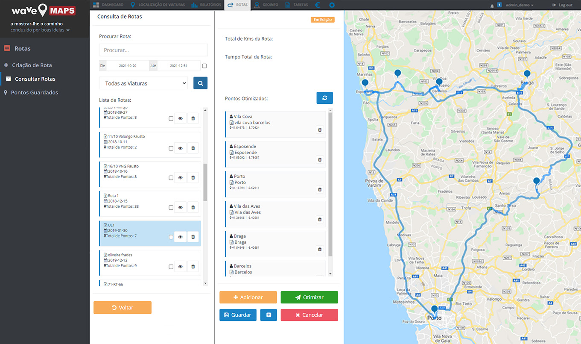Click the Procurar route search field
This screenshot has width=581, height=344.
[153, 50]
